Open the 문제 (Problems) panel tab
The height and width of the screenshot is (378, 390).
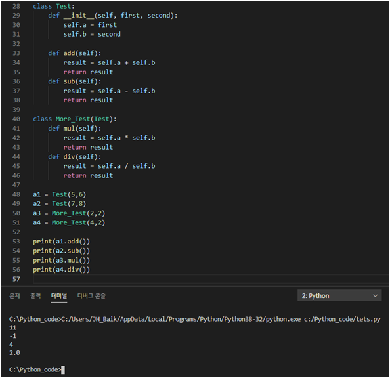click(14, 296)
